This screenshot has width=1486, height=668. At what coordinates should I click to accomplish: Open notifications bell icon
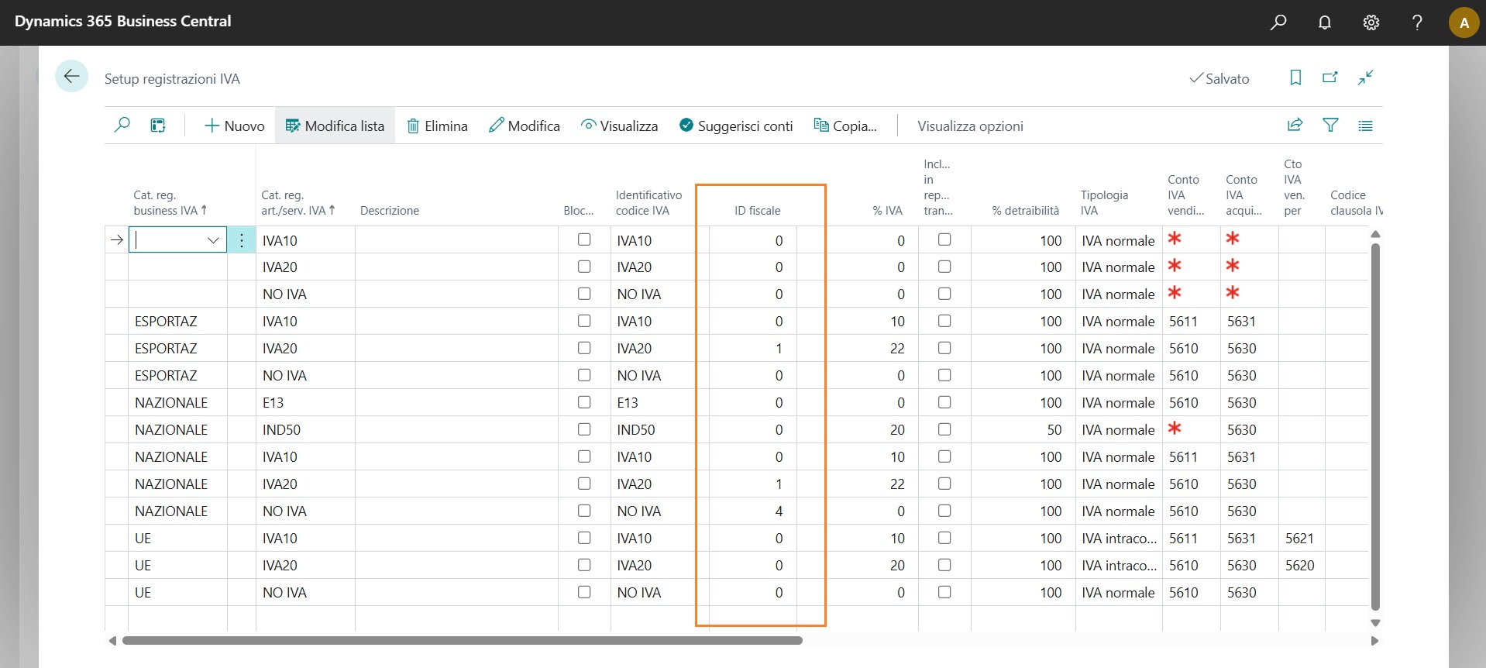tap(1325, 22)
